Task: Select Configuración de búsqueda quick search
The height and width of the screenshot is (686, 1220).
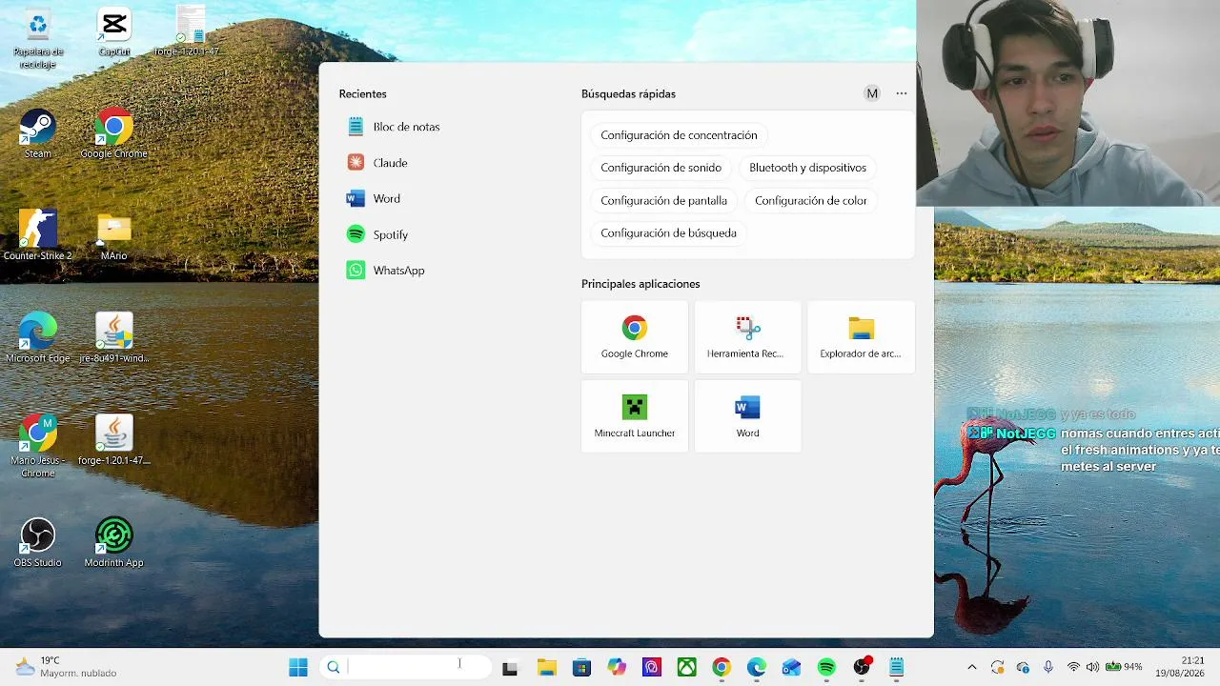Action: pyautogui.click(x=668, y=233)
